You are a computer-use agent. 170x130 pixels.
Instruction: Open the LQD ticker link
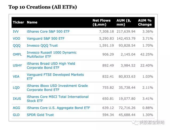16,87
